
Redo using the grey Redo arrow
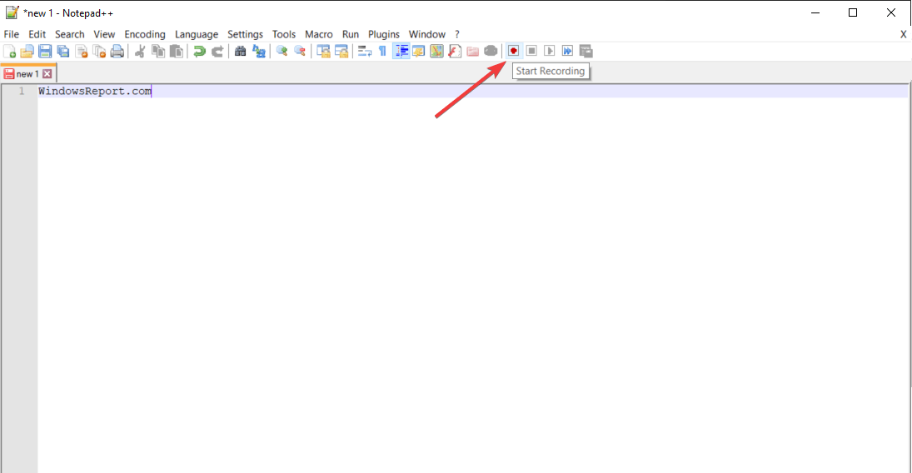217,51
